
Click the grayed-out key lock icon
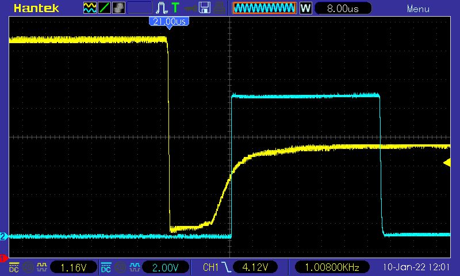click(x=190, y=9)
